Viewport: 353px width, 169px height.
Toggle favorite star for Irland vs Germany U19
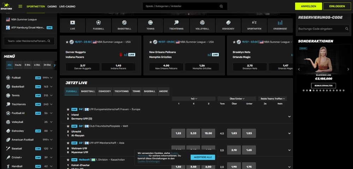(x=68, y=109)
